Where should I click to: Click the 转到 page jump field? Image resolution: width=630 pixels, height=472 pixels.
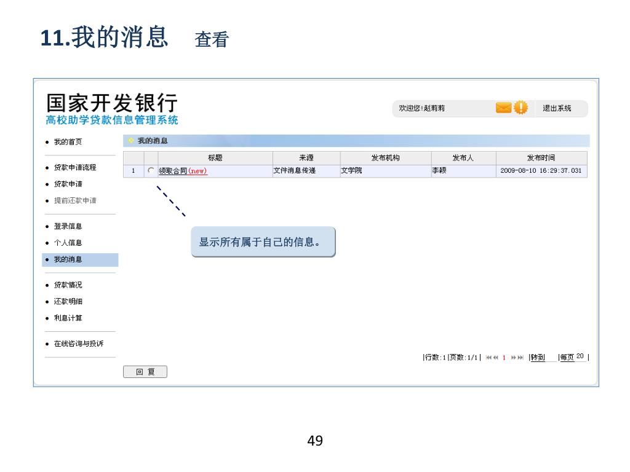click(x=551, y=357)
